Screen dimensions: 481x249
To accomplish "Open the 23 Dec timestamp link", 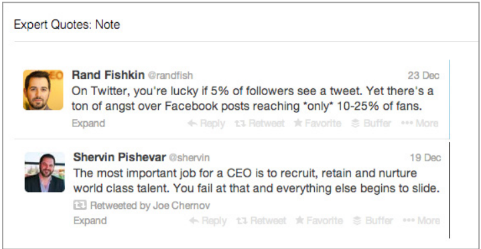I will coord(423,76).
